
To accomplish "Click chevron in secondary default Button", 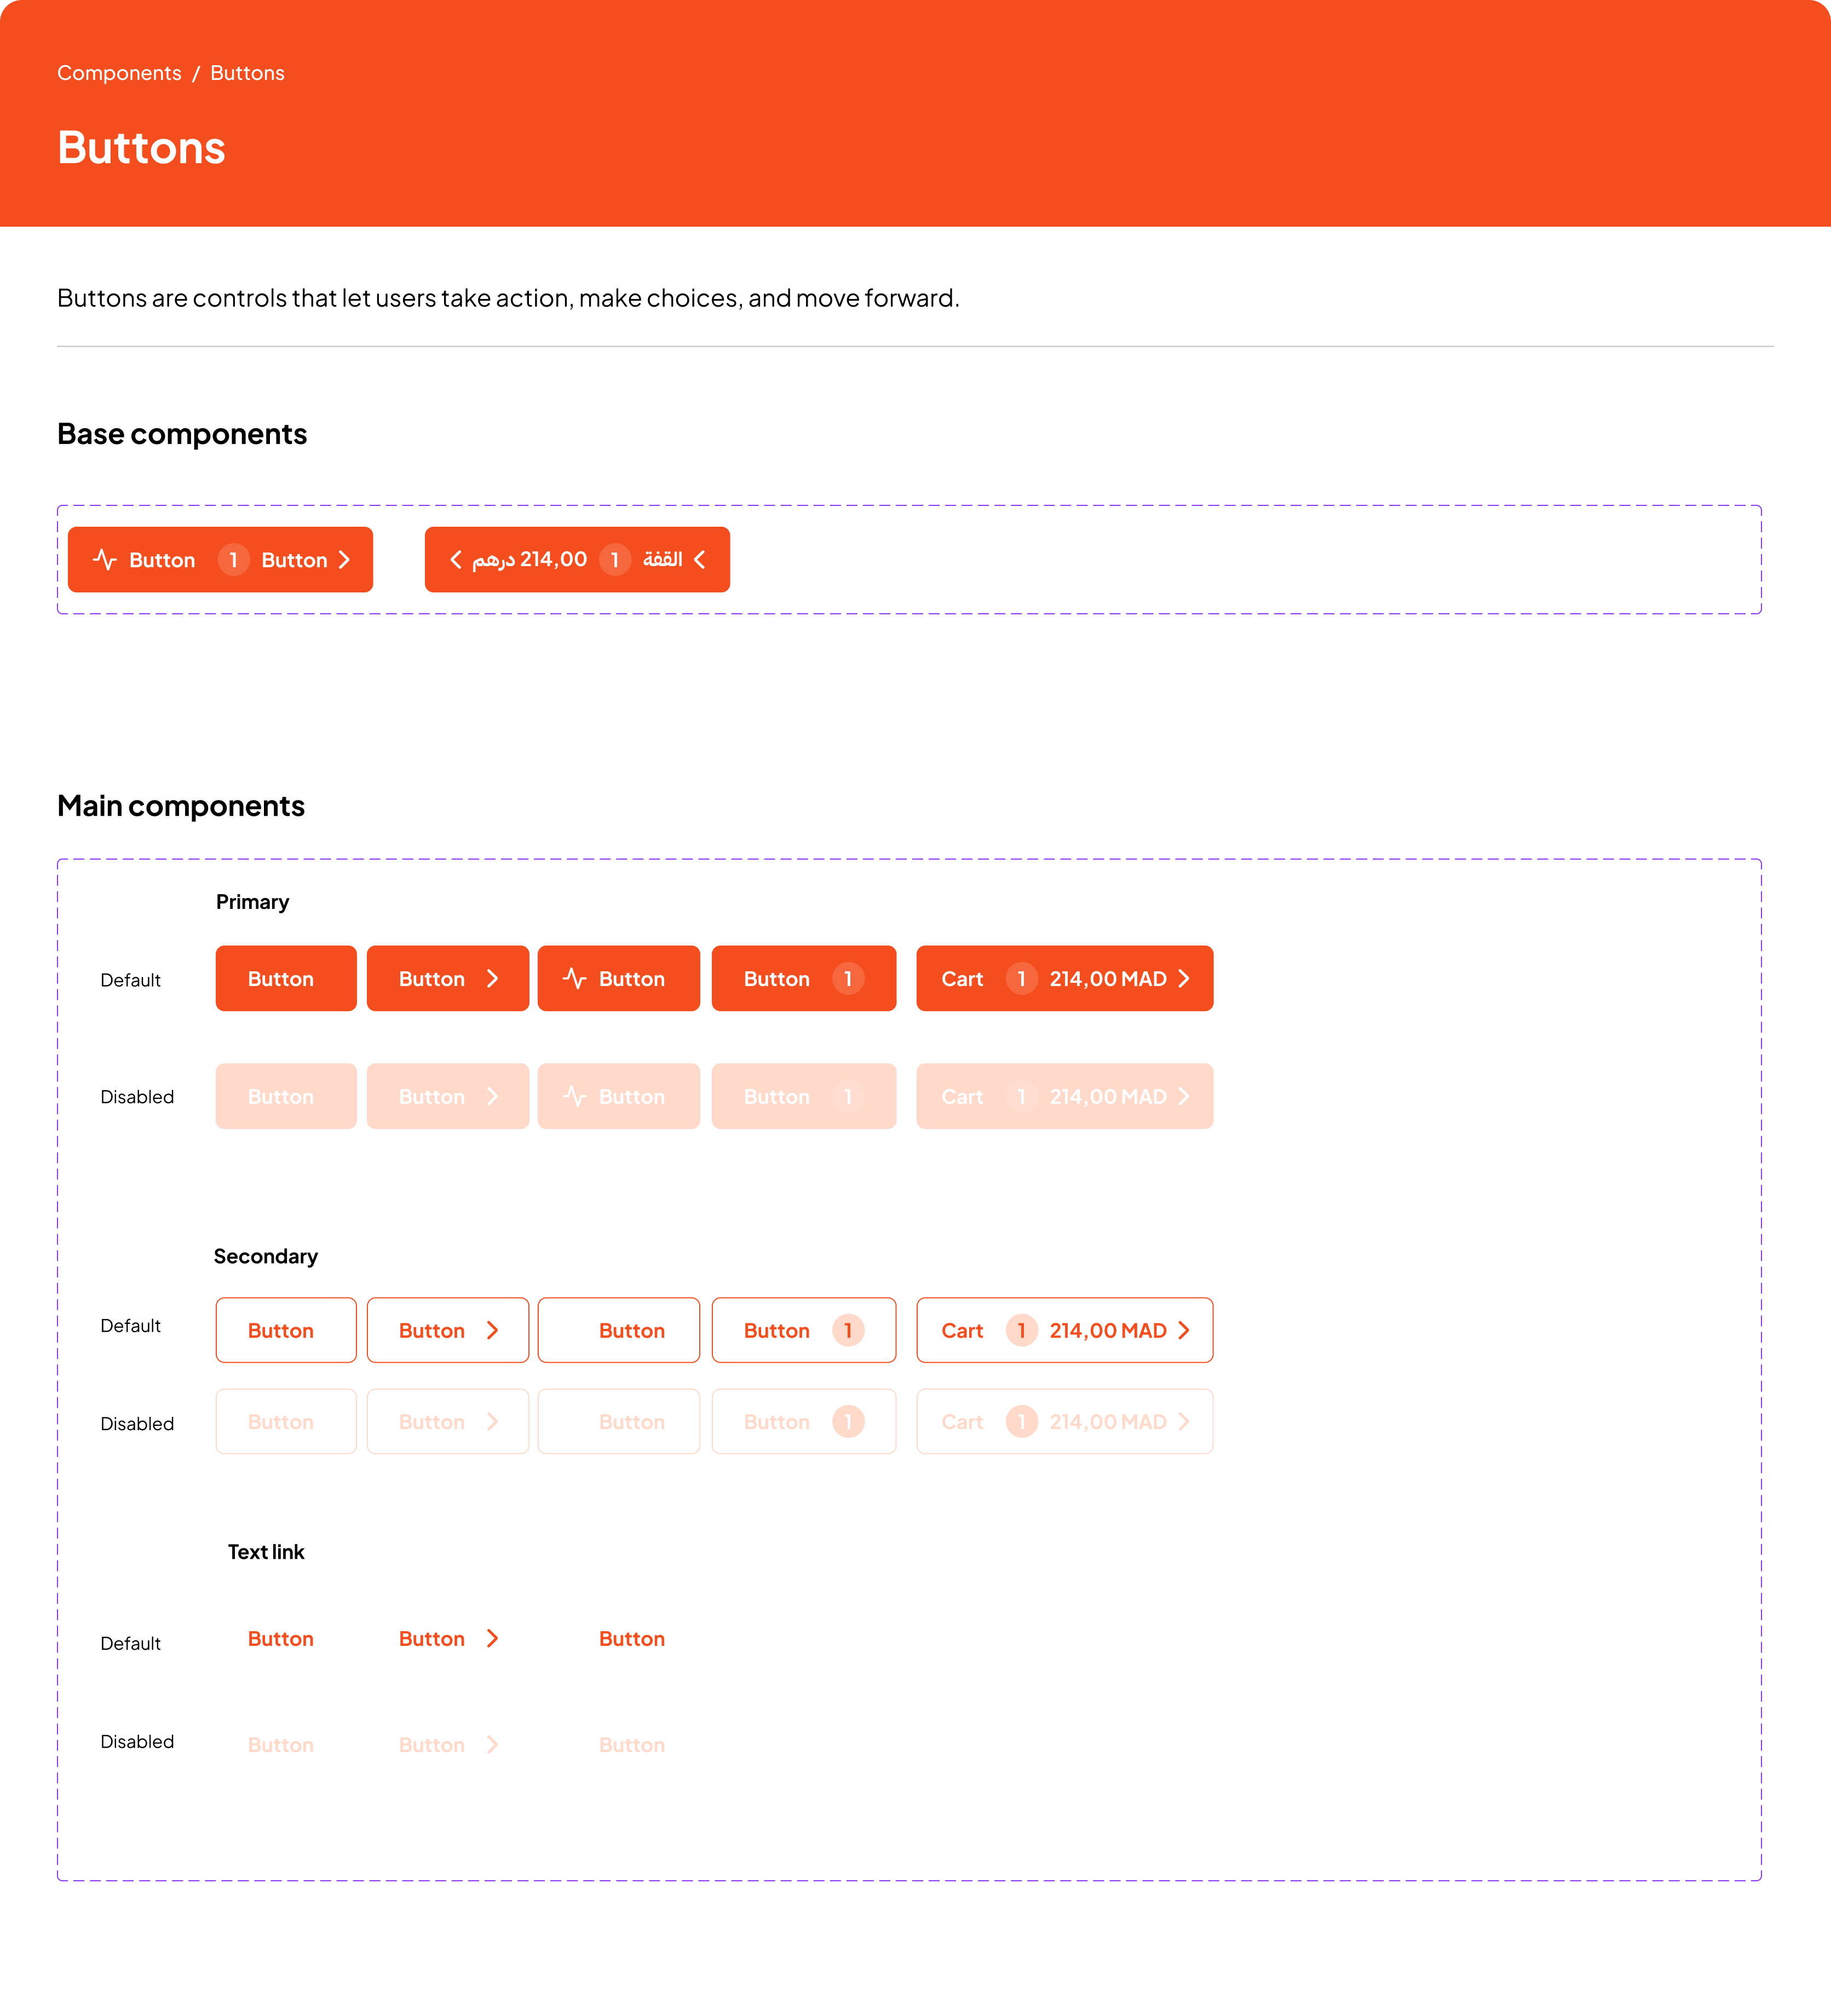I will [492, 1330].
